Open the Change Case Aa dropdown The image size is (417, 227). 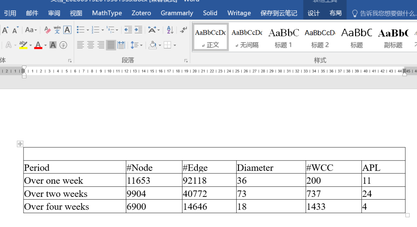coord(31,30)
